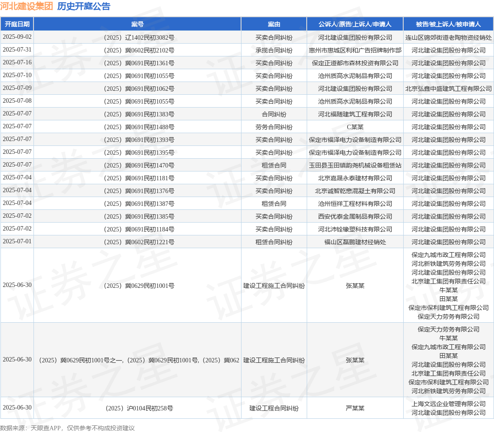494x432 pixels.
Task: Click plaintiff 福山区磊鹏建材经销处
Action: click(355, 242)
